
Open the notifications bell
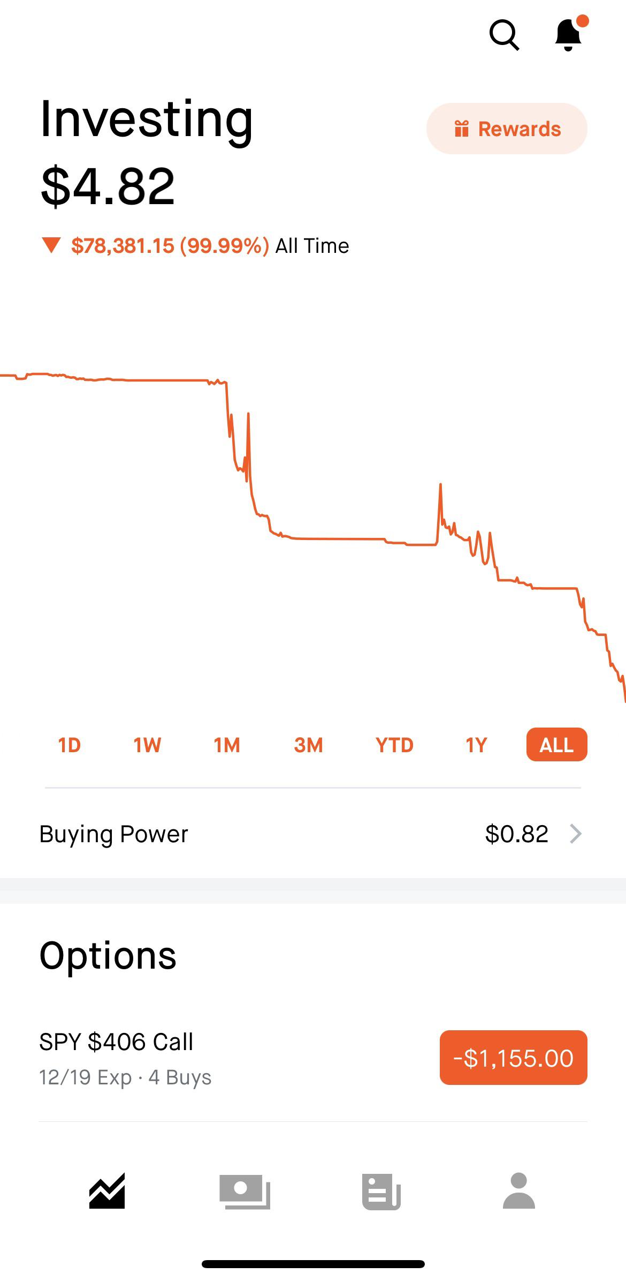pos(569,35)
